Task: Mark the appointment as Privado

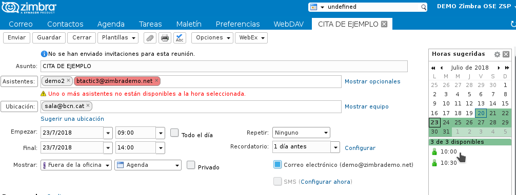Action: 191,165
